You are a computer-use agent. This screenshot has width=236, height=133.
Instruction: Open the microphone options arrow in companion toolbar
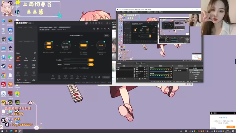(80, 77)
